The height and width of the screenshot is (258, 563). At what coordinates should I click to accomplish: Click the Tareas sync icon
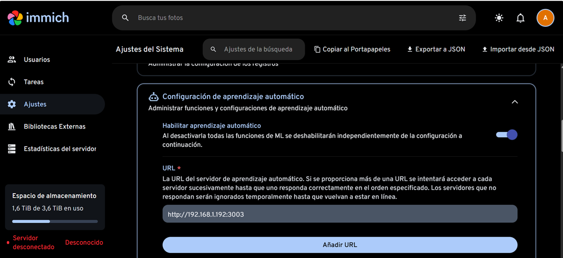point(12,82)
